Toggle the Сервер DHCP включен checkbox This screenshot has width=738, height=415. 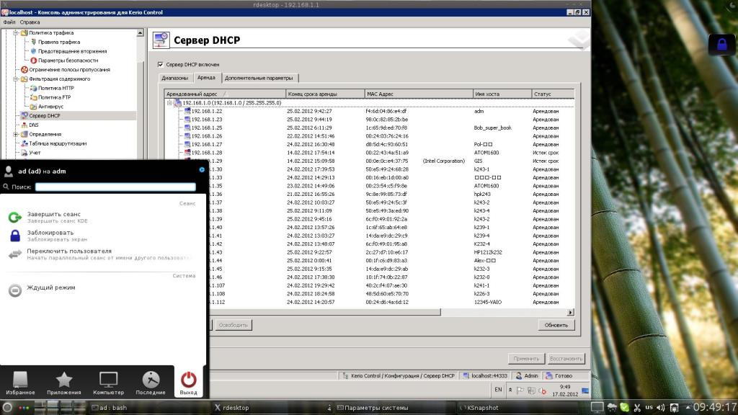click(161, 64)
